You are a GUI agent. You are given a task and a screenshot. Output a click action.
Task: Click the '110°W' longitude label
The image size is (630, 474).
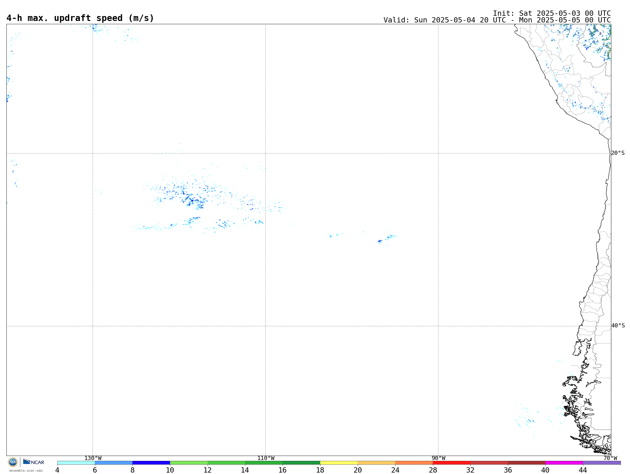[266, 458]
